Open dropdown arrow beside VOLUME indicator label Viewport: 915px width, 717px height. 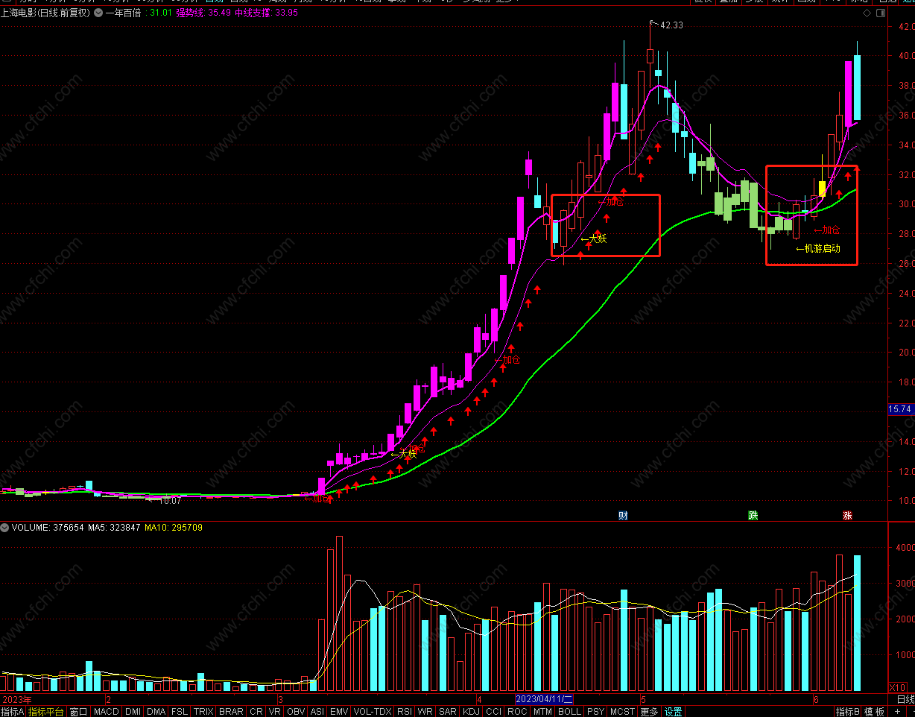pos(5,528)
